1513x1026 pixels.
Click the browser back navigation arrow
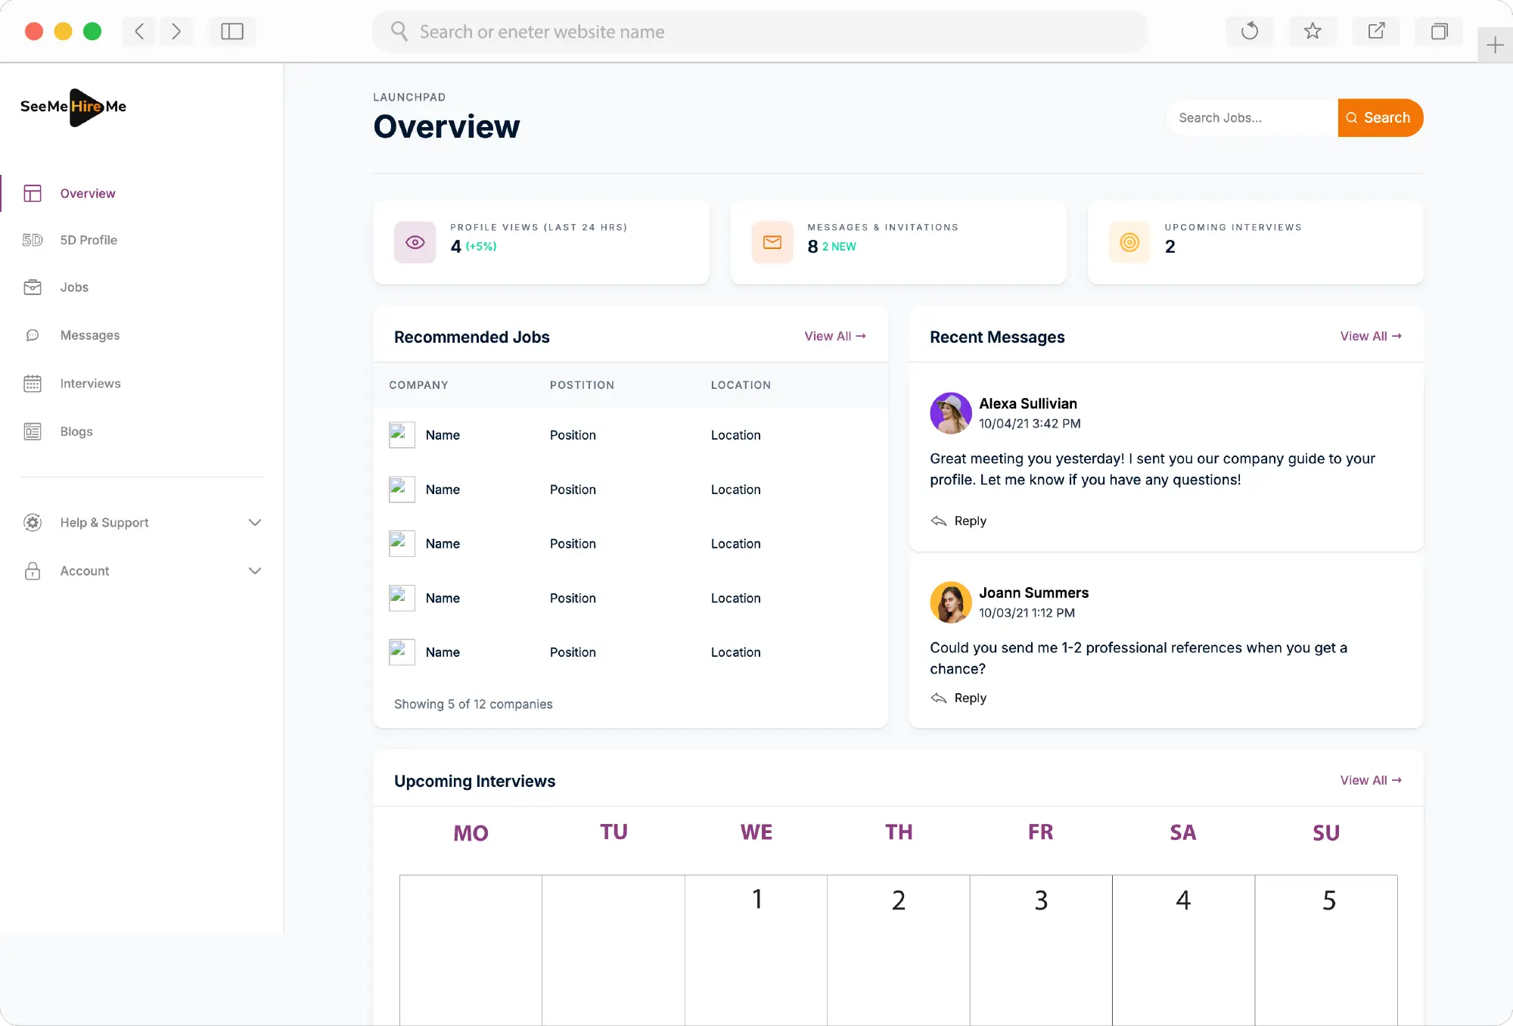[138, 31]
